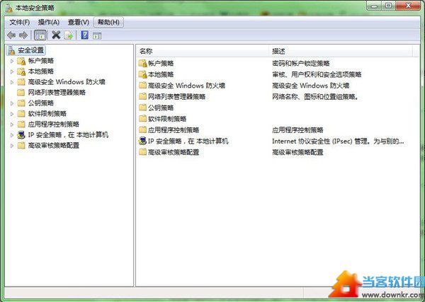Minimize the 本地安全策略 window

374,6
